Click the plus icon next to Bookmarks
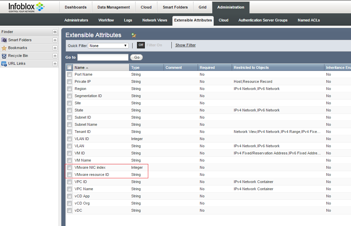This screenshot has width=351, height=226. (55, 48)
